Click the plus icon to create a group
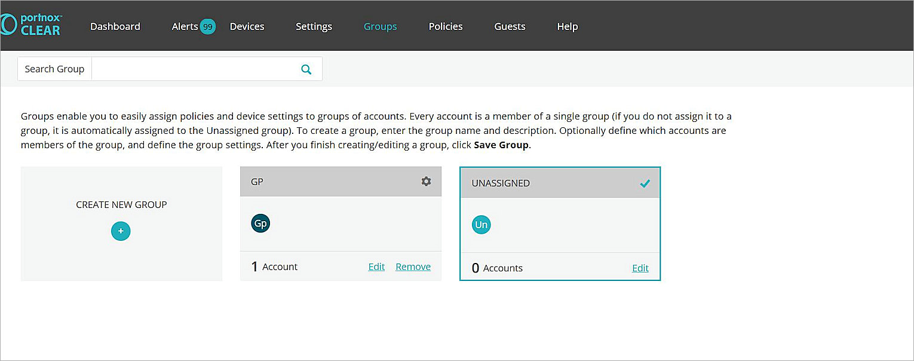 tap(121, 231)
